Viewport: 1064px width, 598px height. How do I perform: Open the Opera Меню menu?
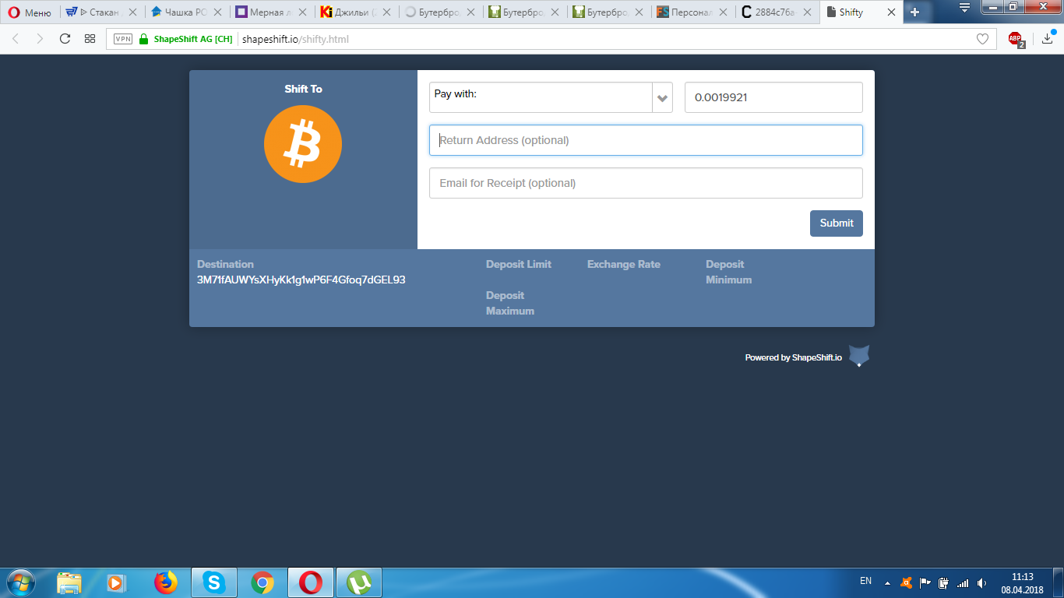[29, 12]
